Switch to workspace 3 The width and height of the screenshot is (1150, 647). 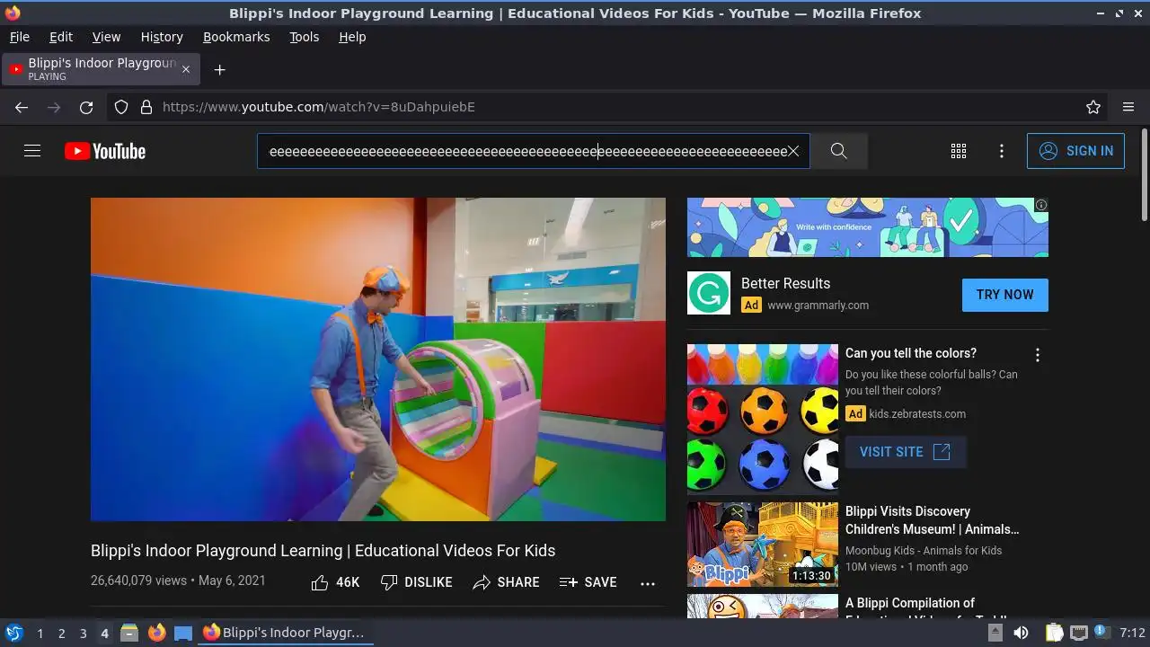83,634
